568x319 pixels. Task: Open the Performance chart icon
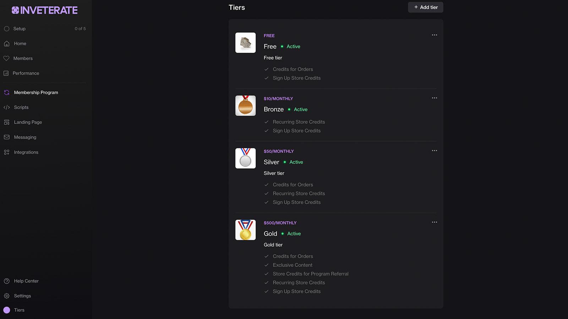[6, 73]
